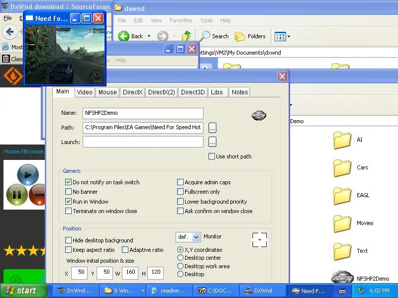
Task: Enable Fullscreen only option
Action: click(x=180, y=192)
